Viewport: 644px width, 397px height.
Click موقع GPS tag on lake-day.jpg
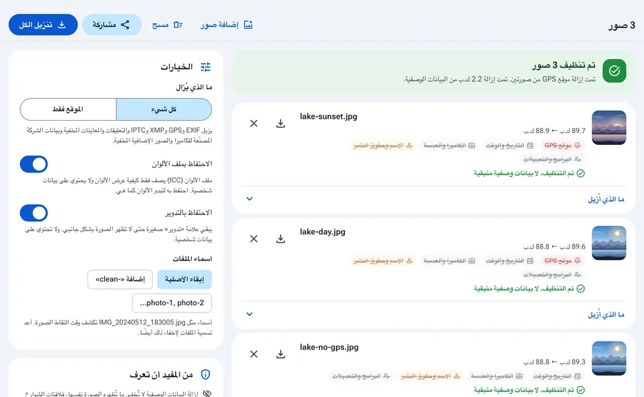coord(562,261)
